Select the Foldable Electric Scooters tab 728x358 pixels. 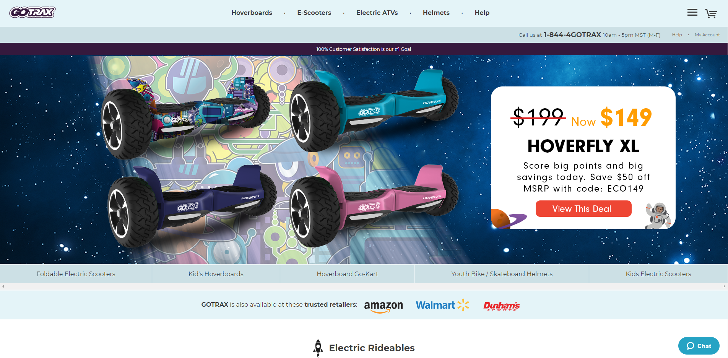(x=76, y=274)
